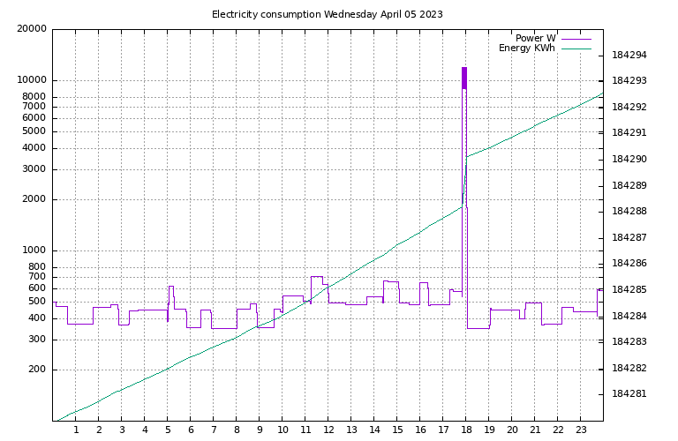Click the 2000 label on the left axis
This screenshot has width=678, height=441.
(34, 199)
